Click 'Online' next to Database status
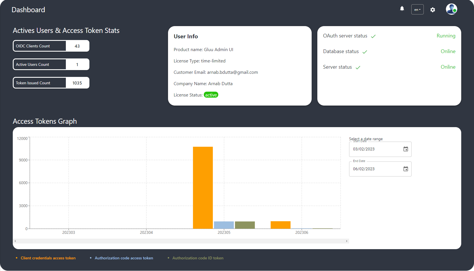 [x=448, y=51]
